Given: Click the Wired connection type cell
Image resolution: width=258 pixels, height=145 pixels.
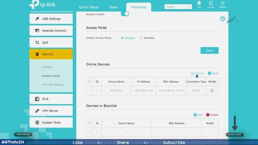Looking at the screenshot, I should click(x=196, y=91).
